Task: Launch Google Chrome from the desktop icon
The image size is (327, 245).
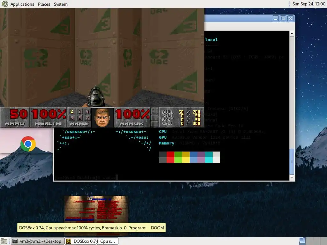Action: pyautogui.click(x=28, y=144)
